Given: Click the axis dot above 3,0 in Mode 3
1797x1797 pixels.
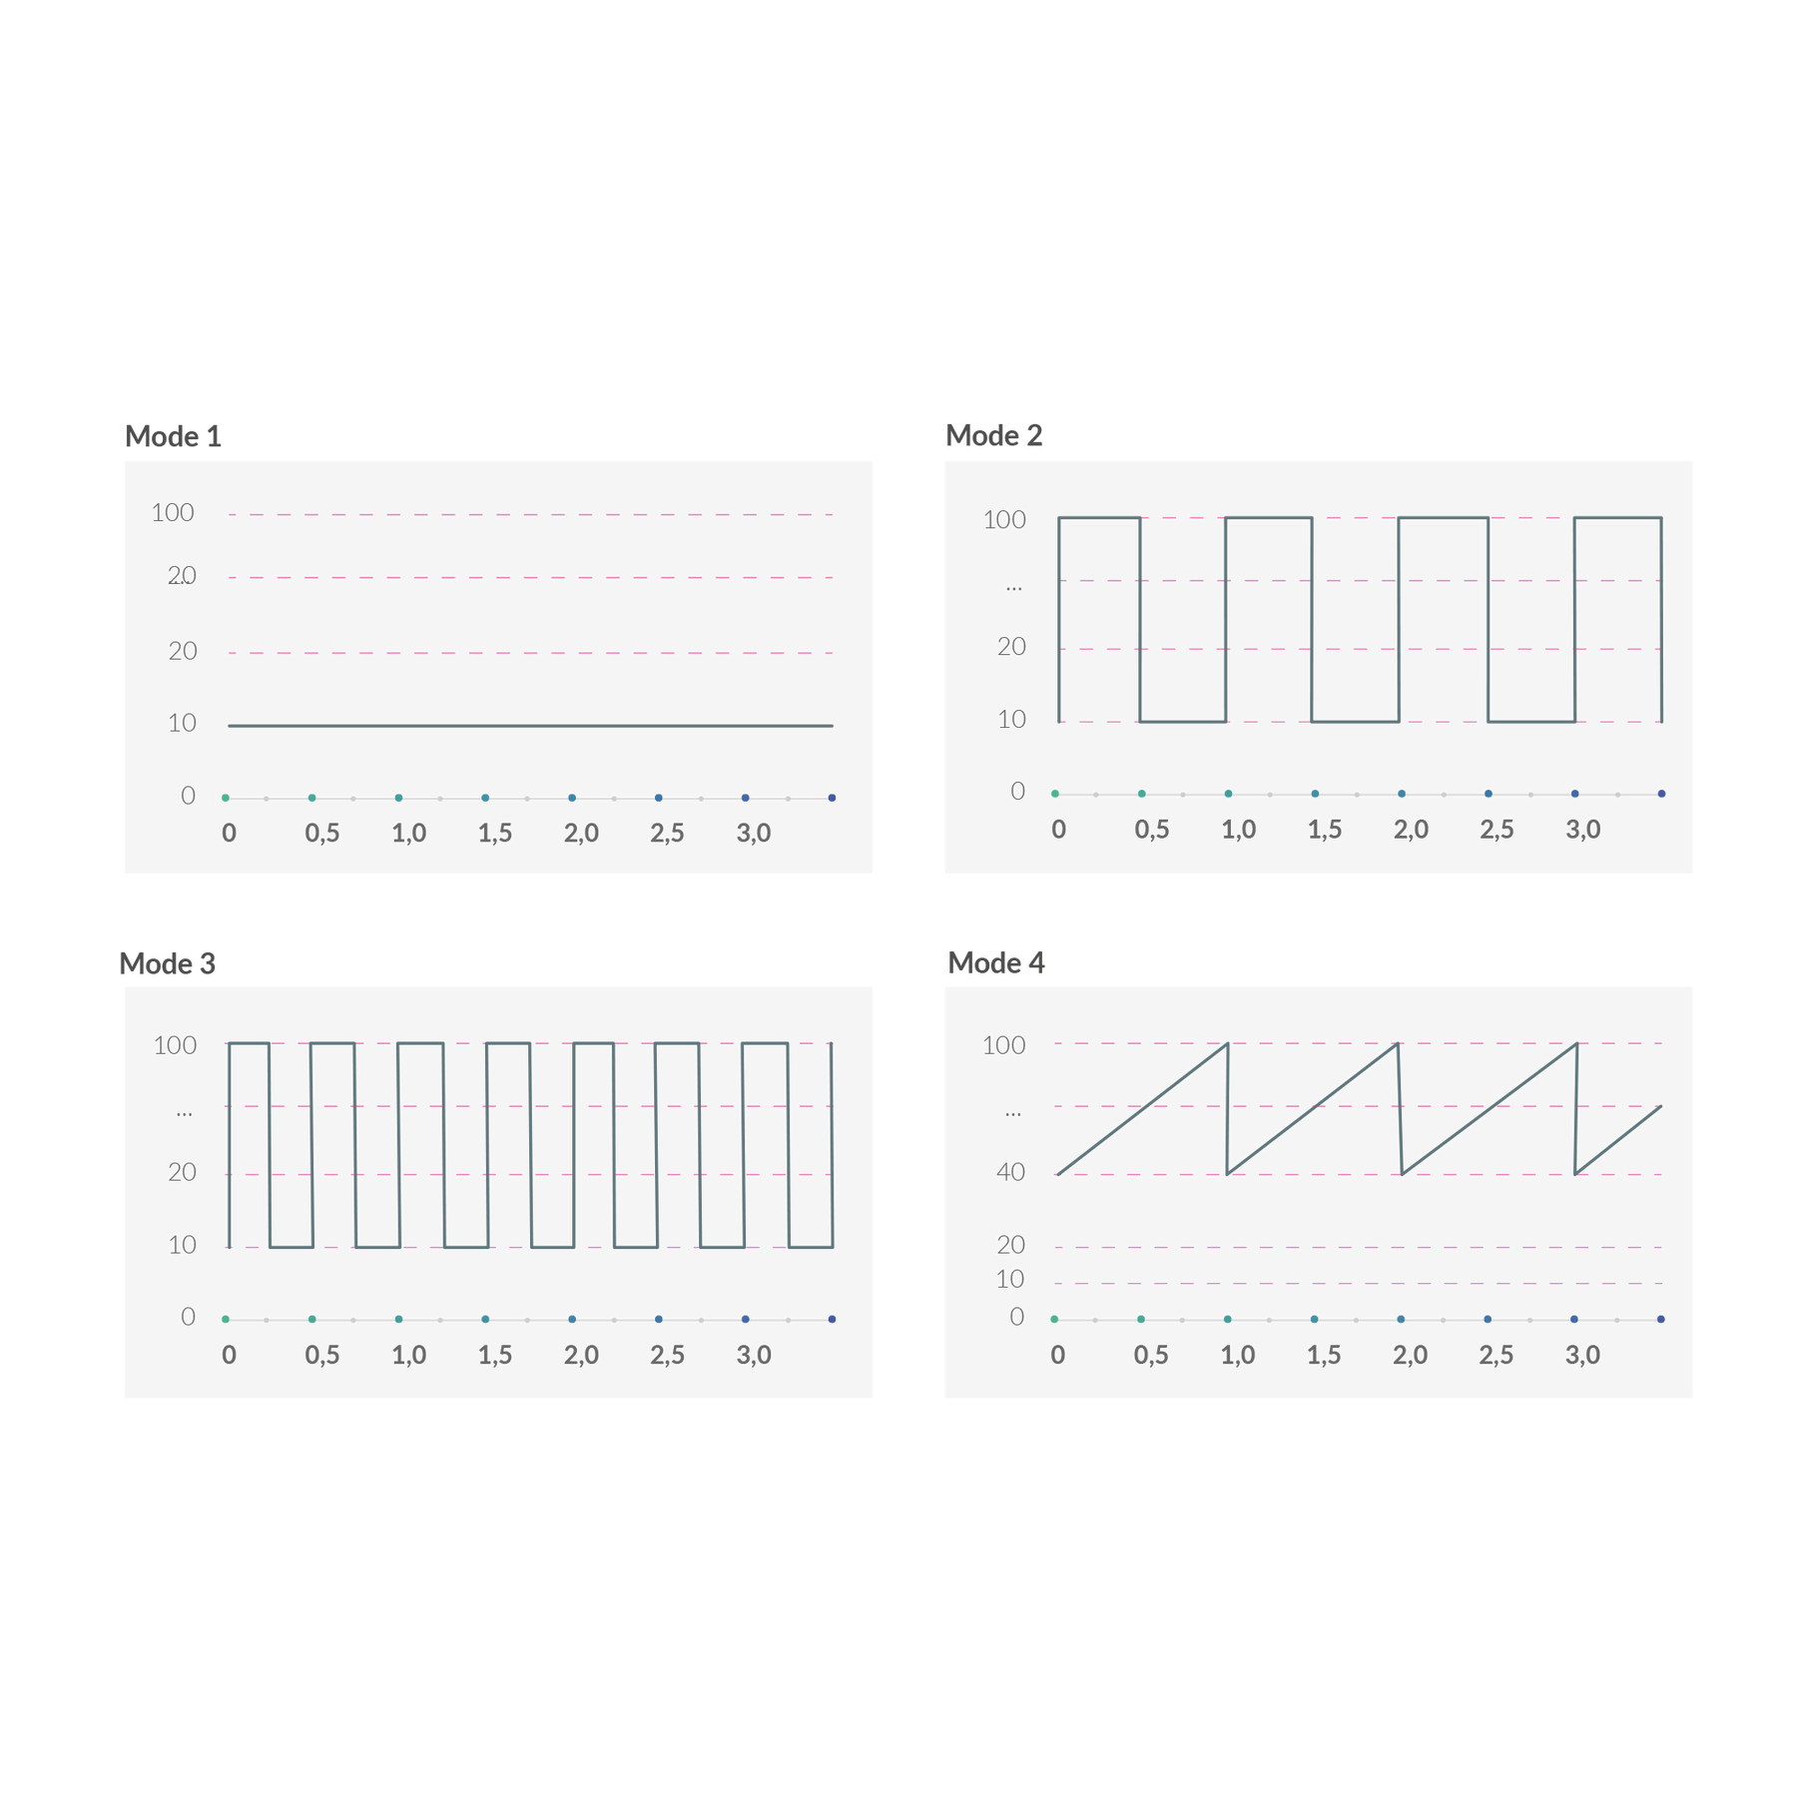Looking at the screenshot, I should (x=746, y=1320).
